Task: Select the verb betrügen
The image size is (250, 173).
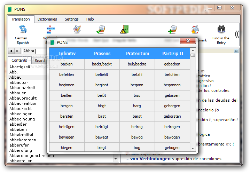Action: coord(67,127)
